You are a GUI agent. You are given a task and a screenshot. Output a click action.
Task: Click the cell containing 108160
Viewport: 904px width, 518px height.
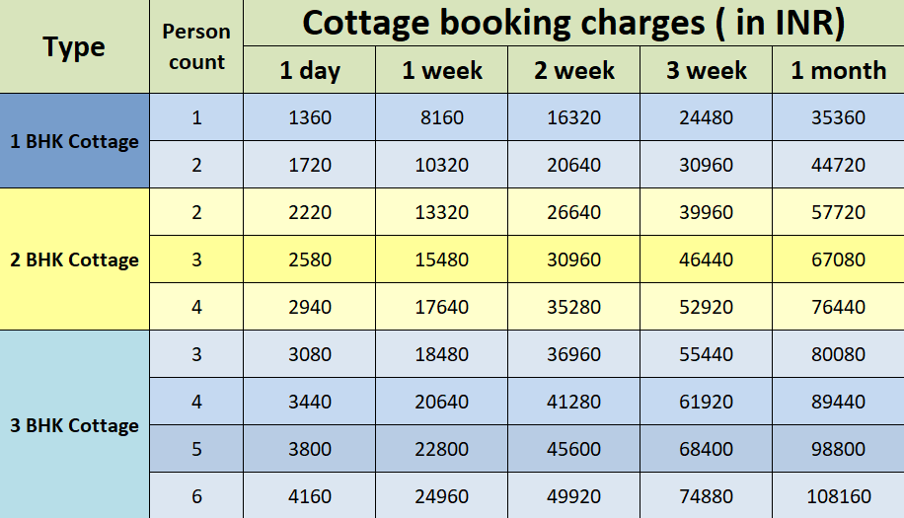tap(838, 496)
